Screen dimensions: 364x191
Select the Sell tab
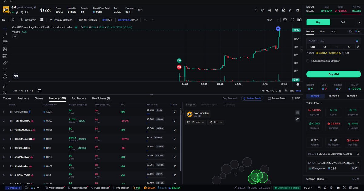[x=343, y=22]
